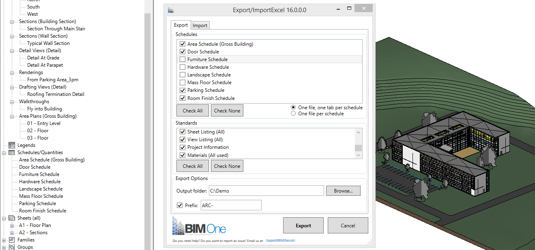Switch to the Import tab
Image resolution: width=535 pixels, height=250 pixels.
coord(200,25)
